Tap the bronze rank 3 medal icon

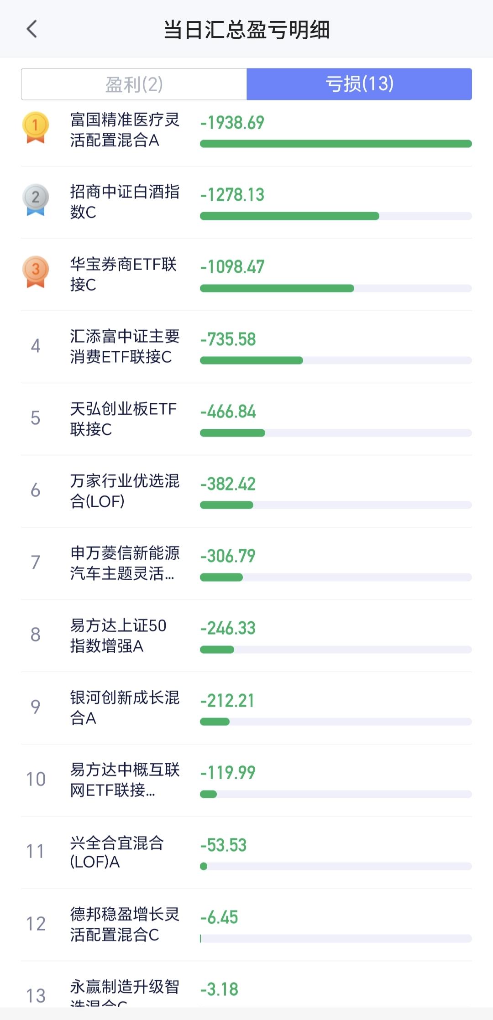35,271
